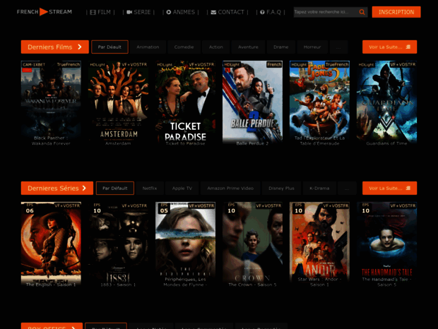Expand the Dernieres Séries heading arrow
Viewport: 438px width, 329px height.
tap(84, 189)
